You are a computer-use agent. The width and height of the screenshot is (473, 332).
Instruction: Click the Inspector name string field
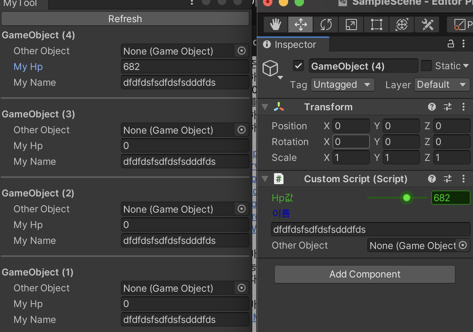370,229
